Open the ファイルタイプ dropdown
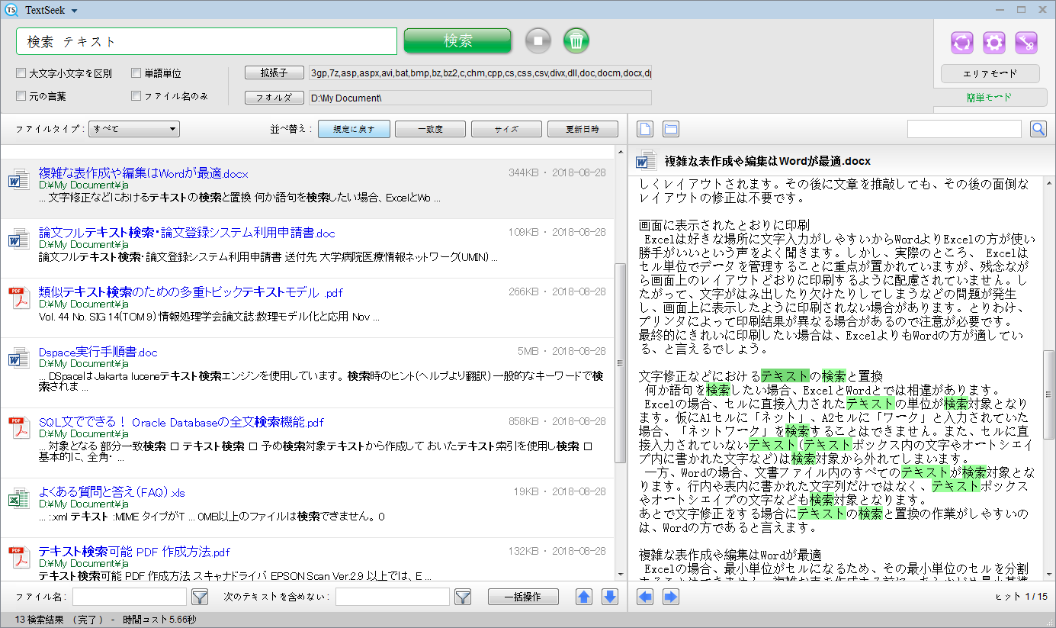 coord(134,129)
